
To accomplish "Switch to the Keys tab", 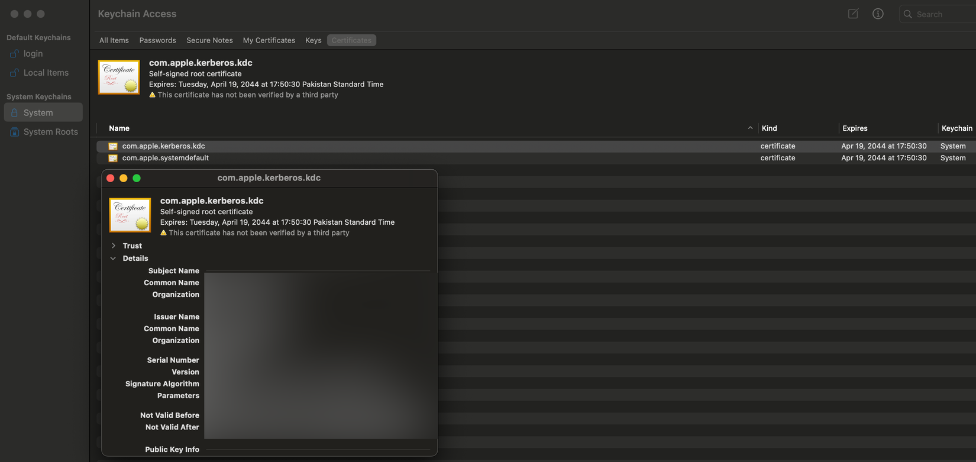I will tap(314, 40).
